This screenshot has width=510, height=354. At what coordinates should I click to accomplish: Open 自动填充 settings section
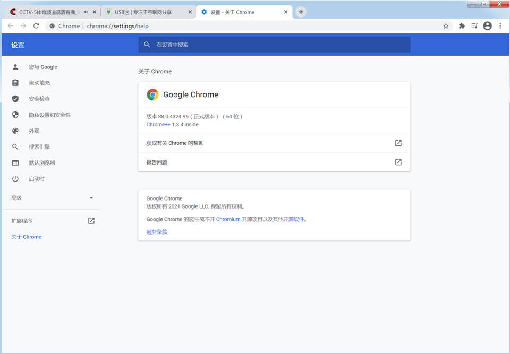39,83
